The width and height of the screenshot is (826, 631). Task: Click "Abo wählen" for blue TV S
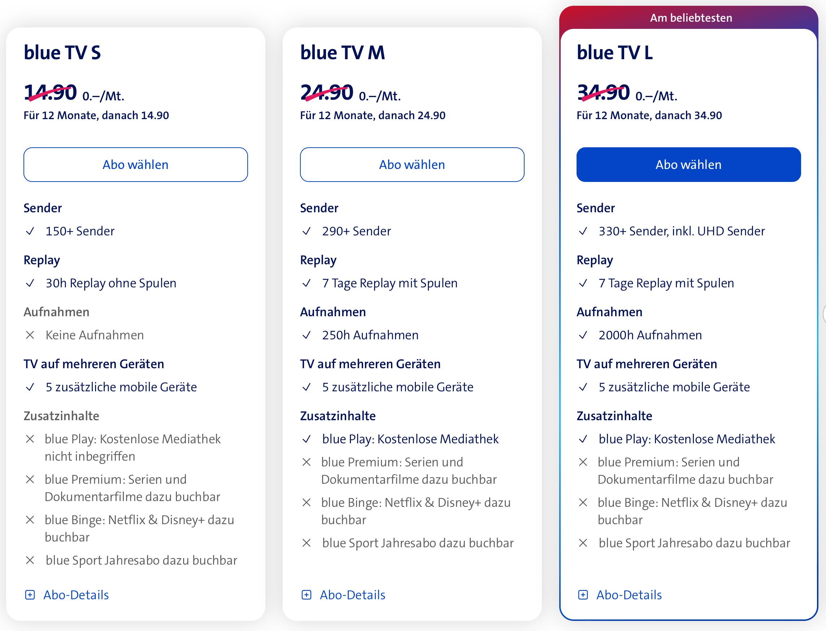136,165
